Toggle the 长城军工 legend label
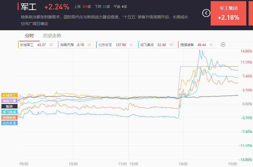The width and height of the screenshot is (253, 167). 10,95
